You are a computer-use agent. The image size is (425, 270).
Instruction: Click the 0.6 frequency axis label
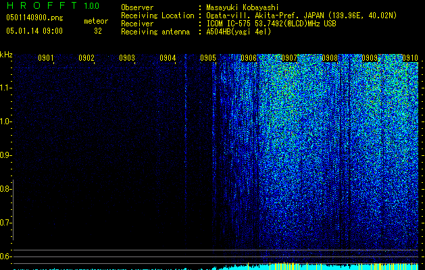tap(5, 256)
